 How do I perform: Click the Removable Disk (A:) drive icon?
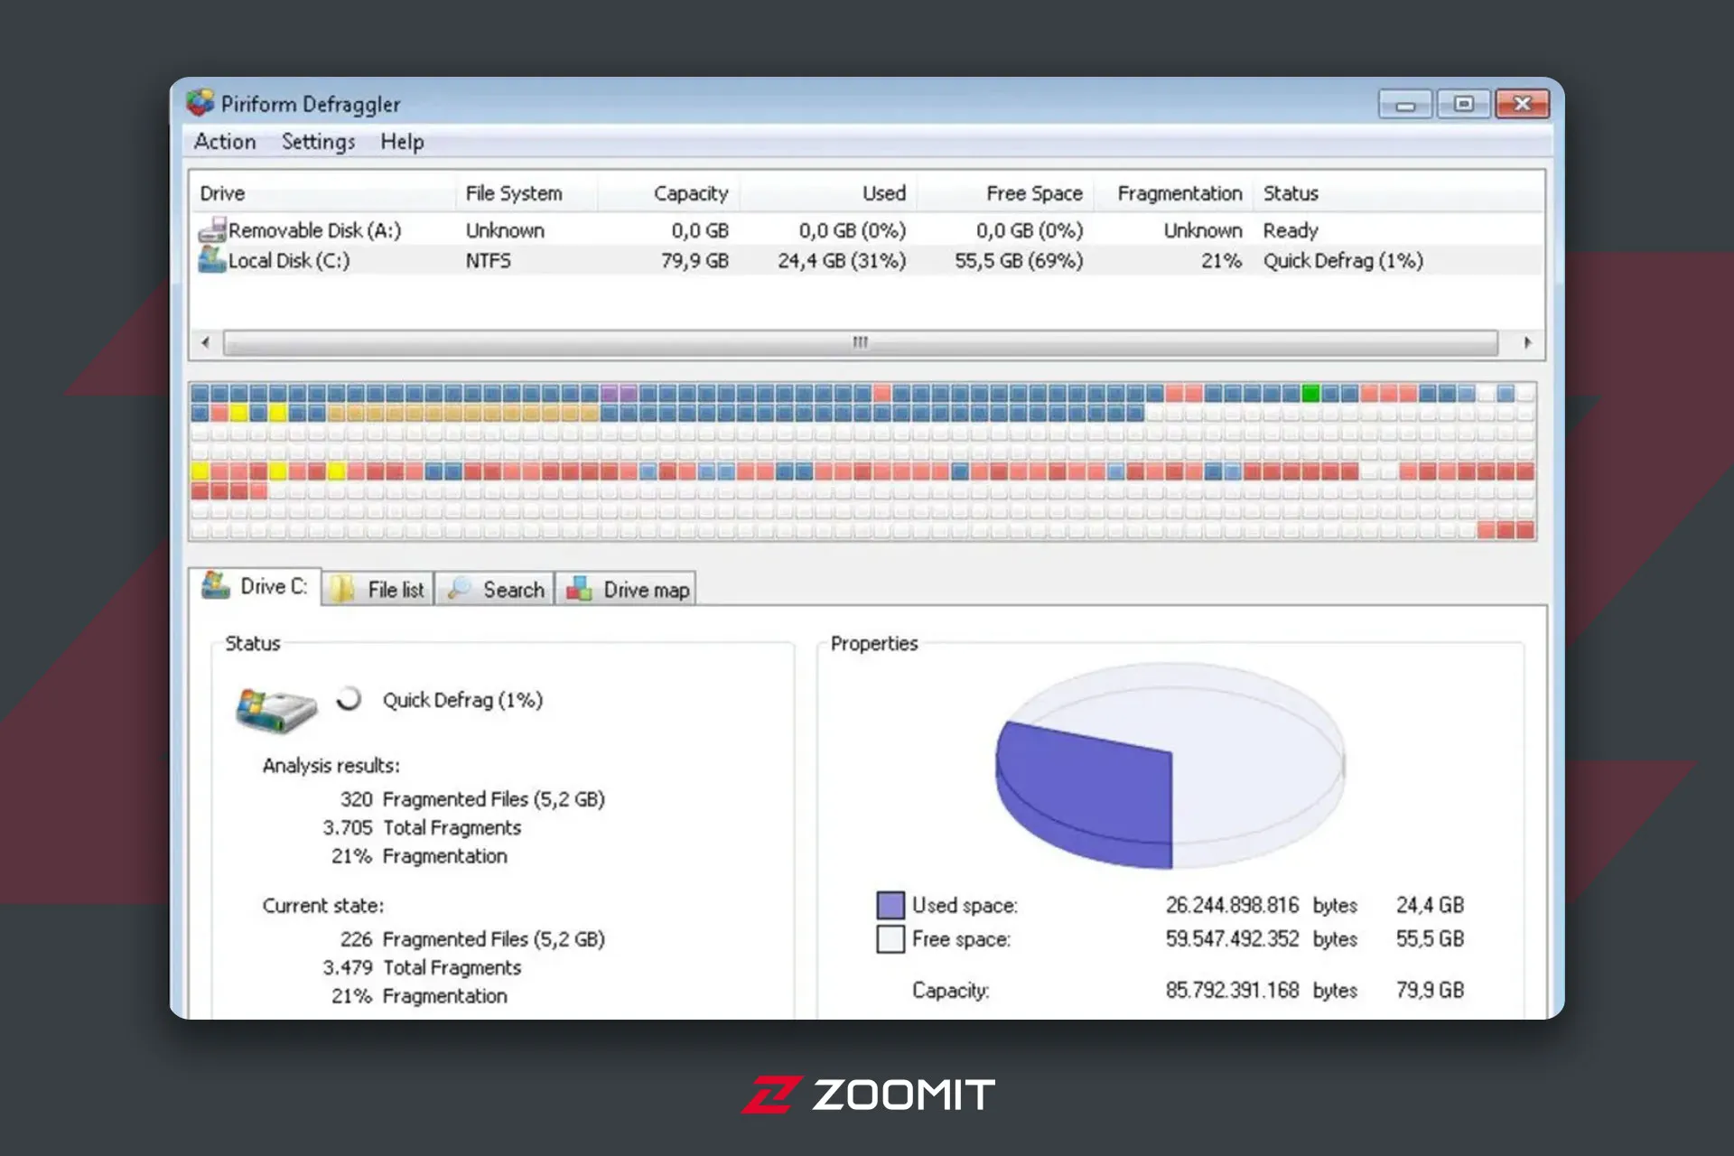coord(212,230)
